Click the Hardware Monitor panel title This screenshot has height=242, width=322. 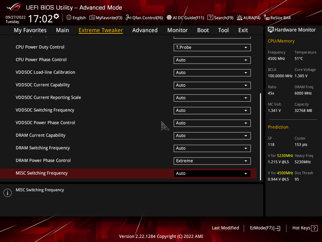point(295,30)
